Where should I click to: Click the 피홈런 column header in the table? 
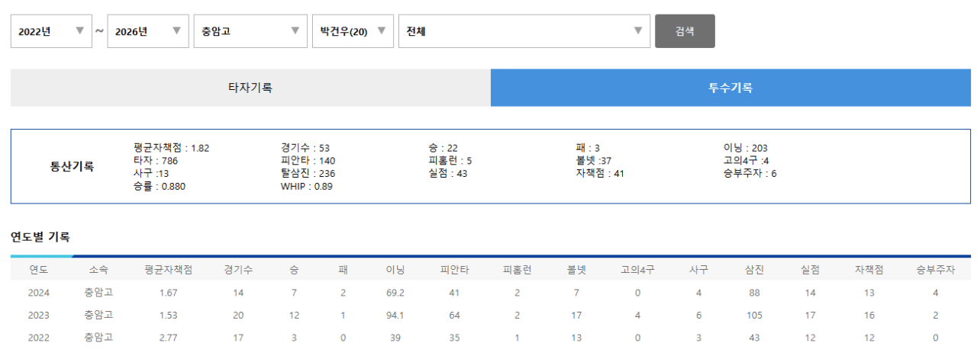click(518, 269)
